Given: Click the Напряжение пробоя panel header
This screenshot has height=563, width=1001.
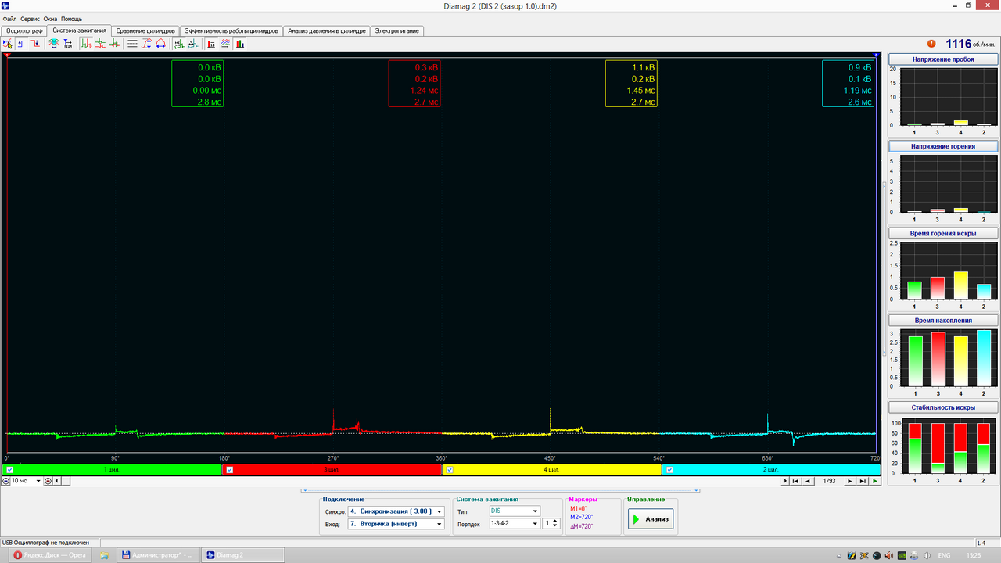Looking at the screenshot, I should pos(943,59).
